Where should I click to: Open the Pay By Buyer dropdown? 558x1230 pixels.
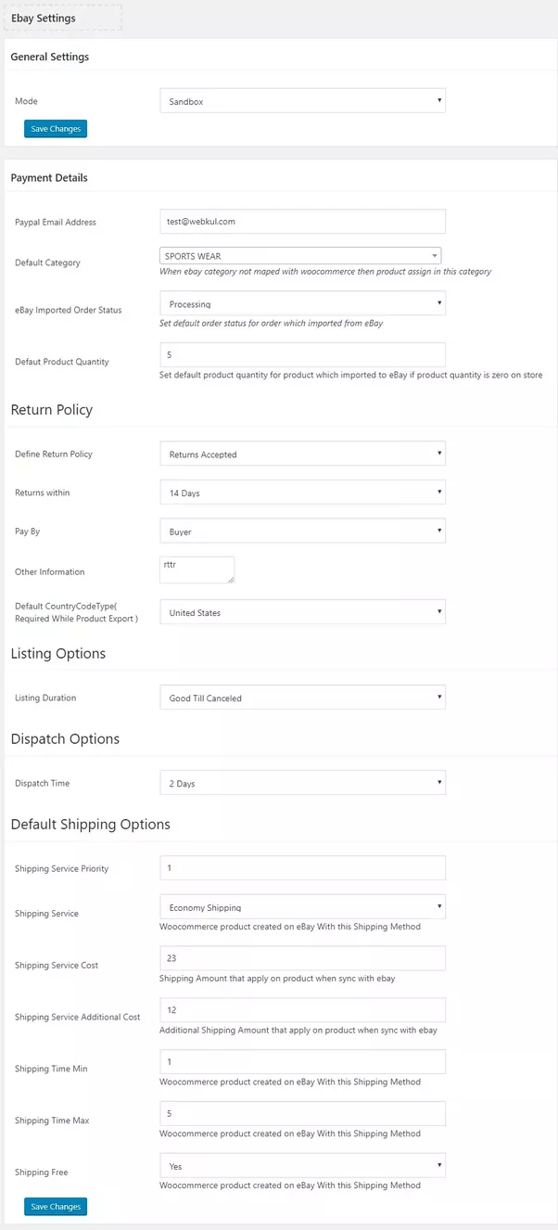[302, 532]
